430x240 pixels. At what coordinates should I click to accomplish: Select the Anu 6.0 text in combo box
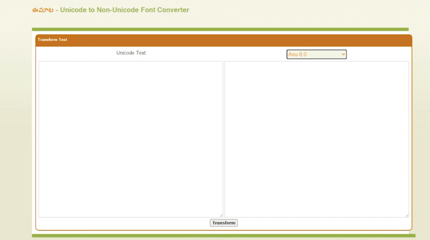tap(297, 54)
